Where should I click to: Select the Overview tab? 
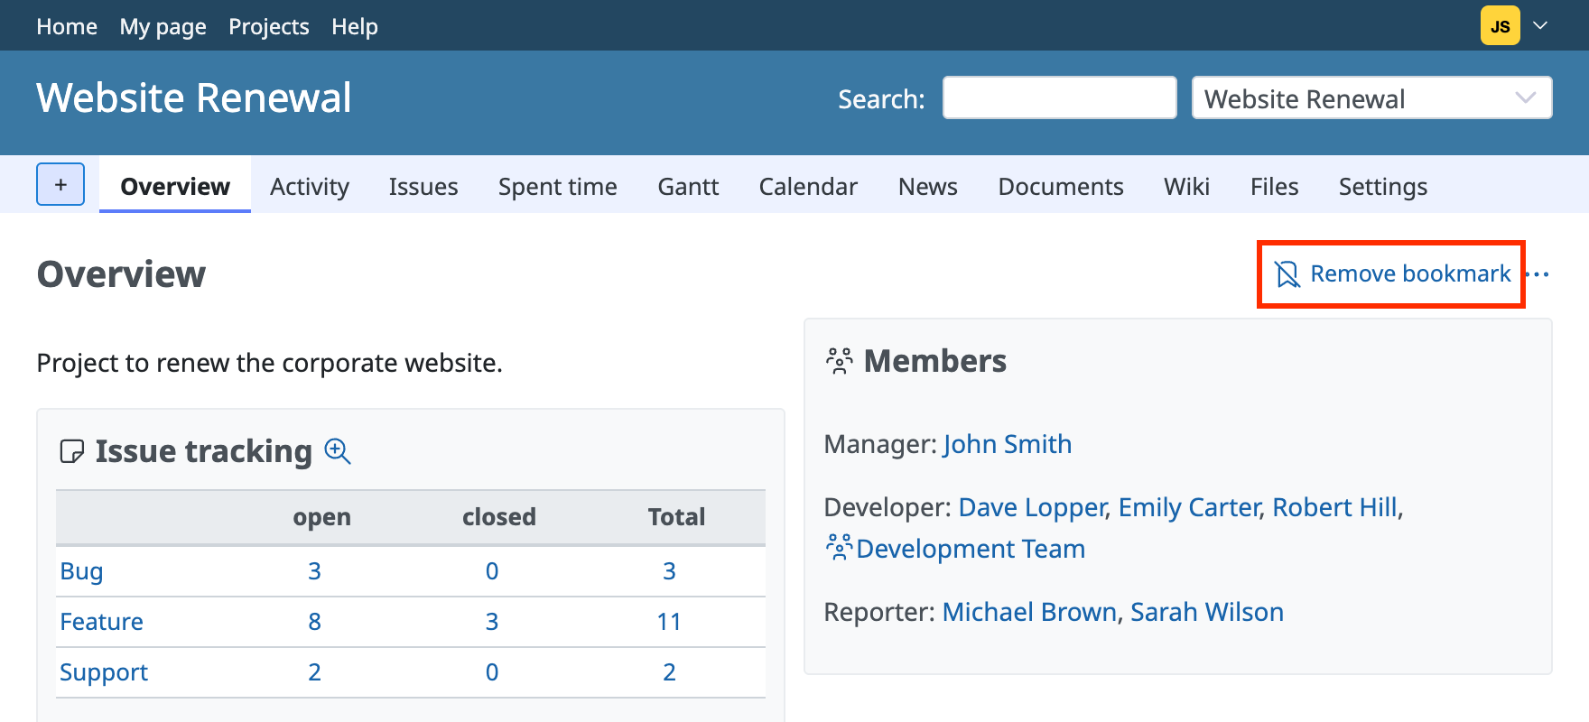[175, 186]
